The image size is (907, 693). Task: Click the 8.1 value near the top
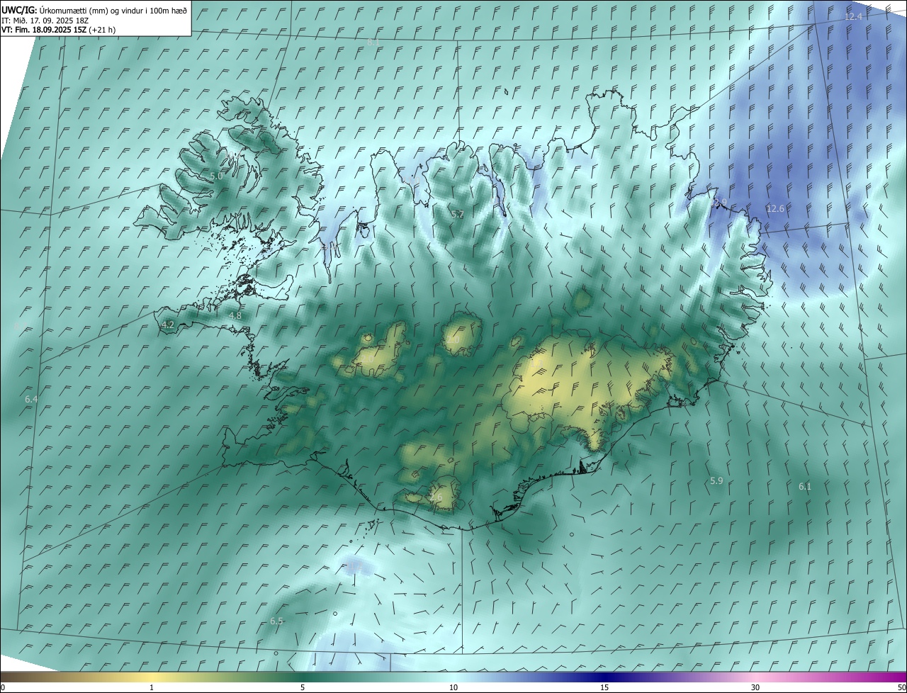click(373, 43)
